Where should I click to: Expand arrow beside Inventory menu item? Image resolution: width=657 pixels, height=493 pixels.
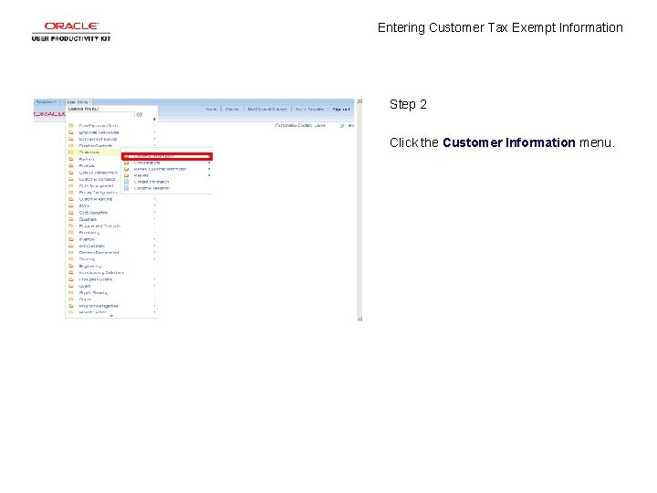[154, 239]
